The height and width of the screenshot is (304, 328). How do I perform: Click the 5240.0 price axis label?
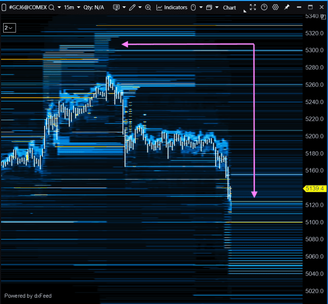coord(314,102)
